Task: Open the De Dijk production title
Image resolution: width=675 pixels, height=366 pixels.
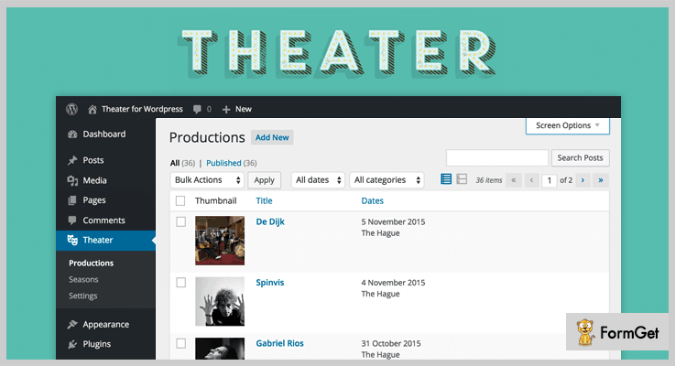Action: 270,222
